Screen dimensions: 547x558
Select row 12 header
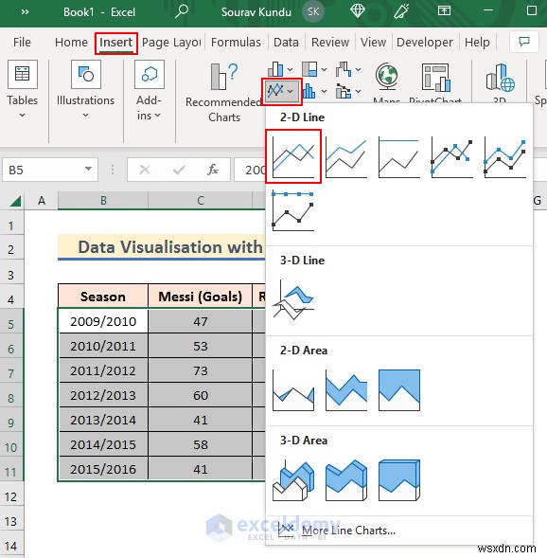click(x=11, y=496)
